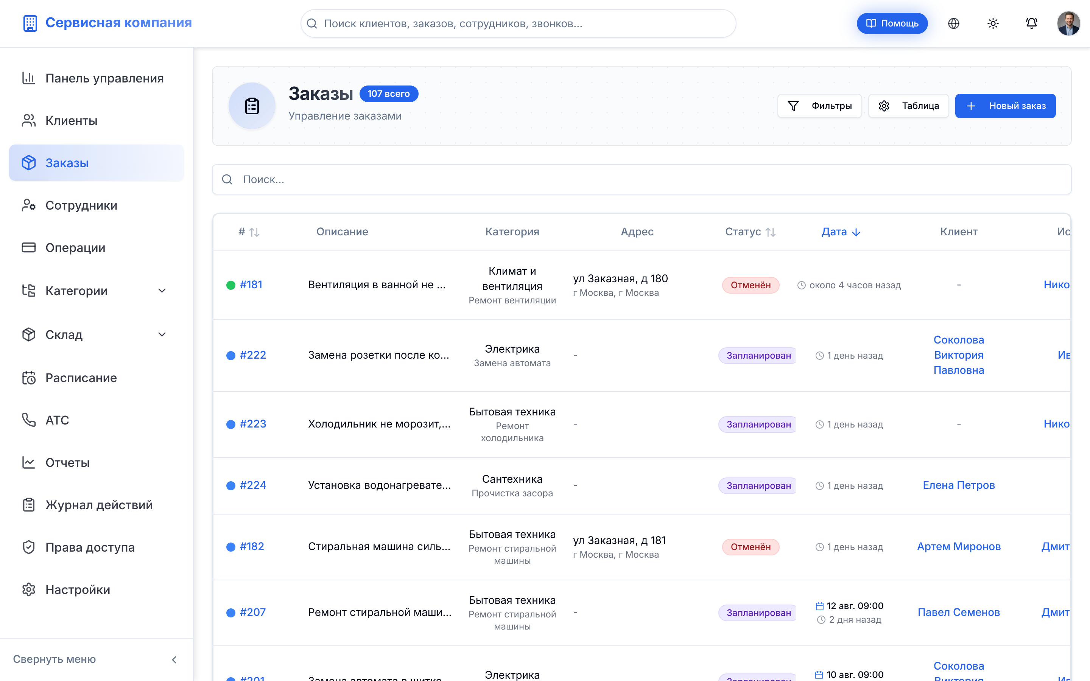Viewport: 1090px width, 681px height.
Task: Click the address 'ул Заказная, д 181'
Action: point(619,540)
